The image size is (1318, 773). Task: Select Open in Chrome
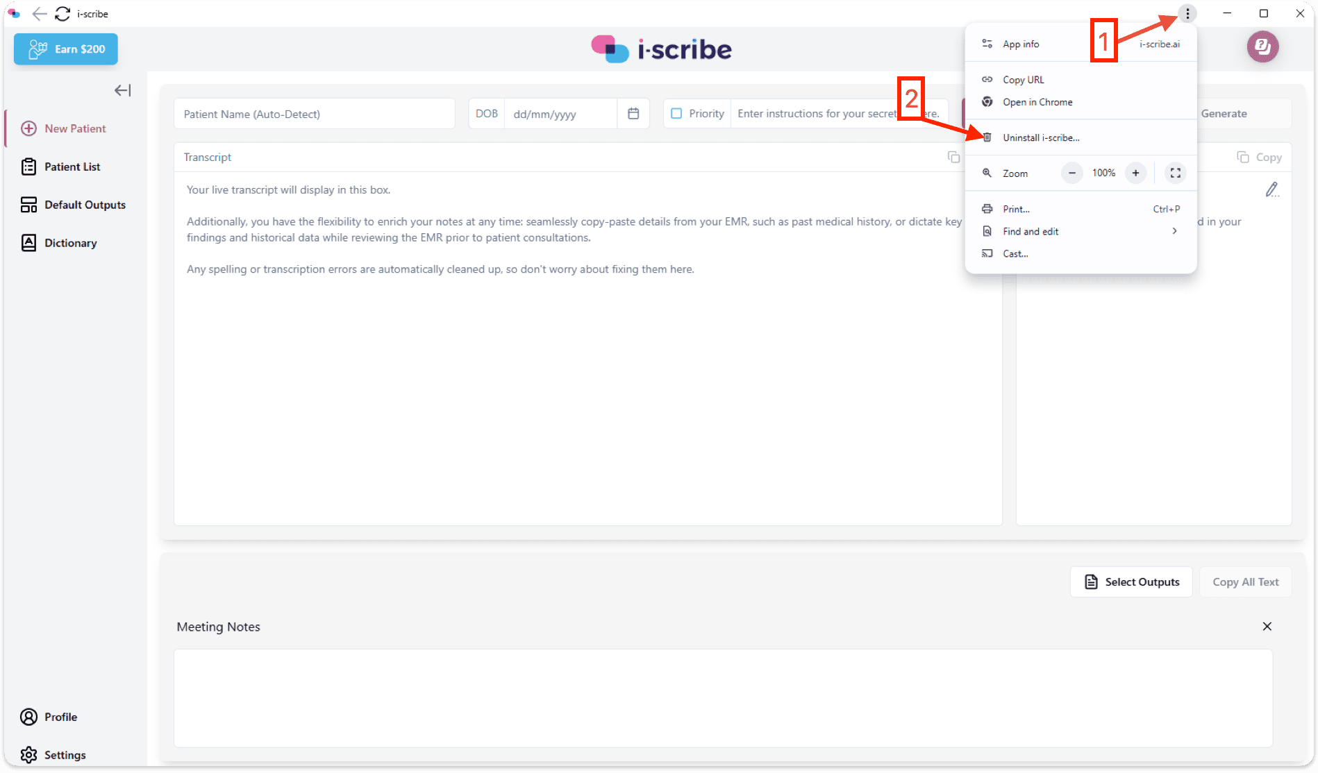pyautogui.click(x=1081, y=102)
